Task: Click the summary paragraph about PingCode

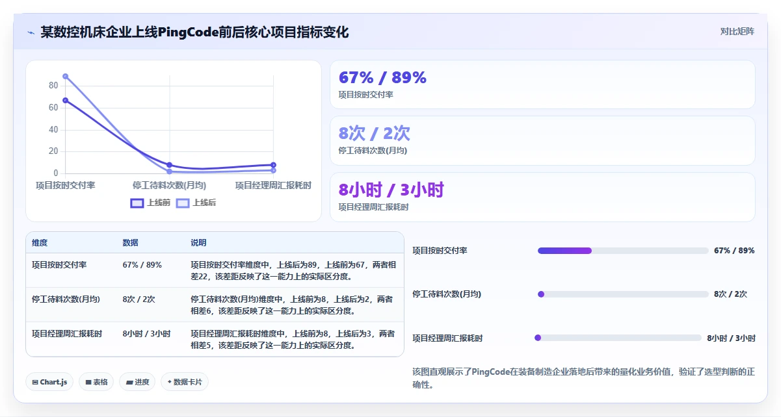Action: pyautogui.click(x=583, y=378)
